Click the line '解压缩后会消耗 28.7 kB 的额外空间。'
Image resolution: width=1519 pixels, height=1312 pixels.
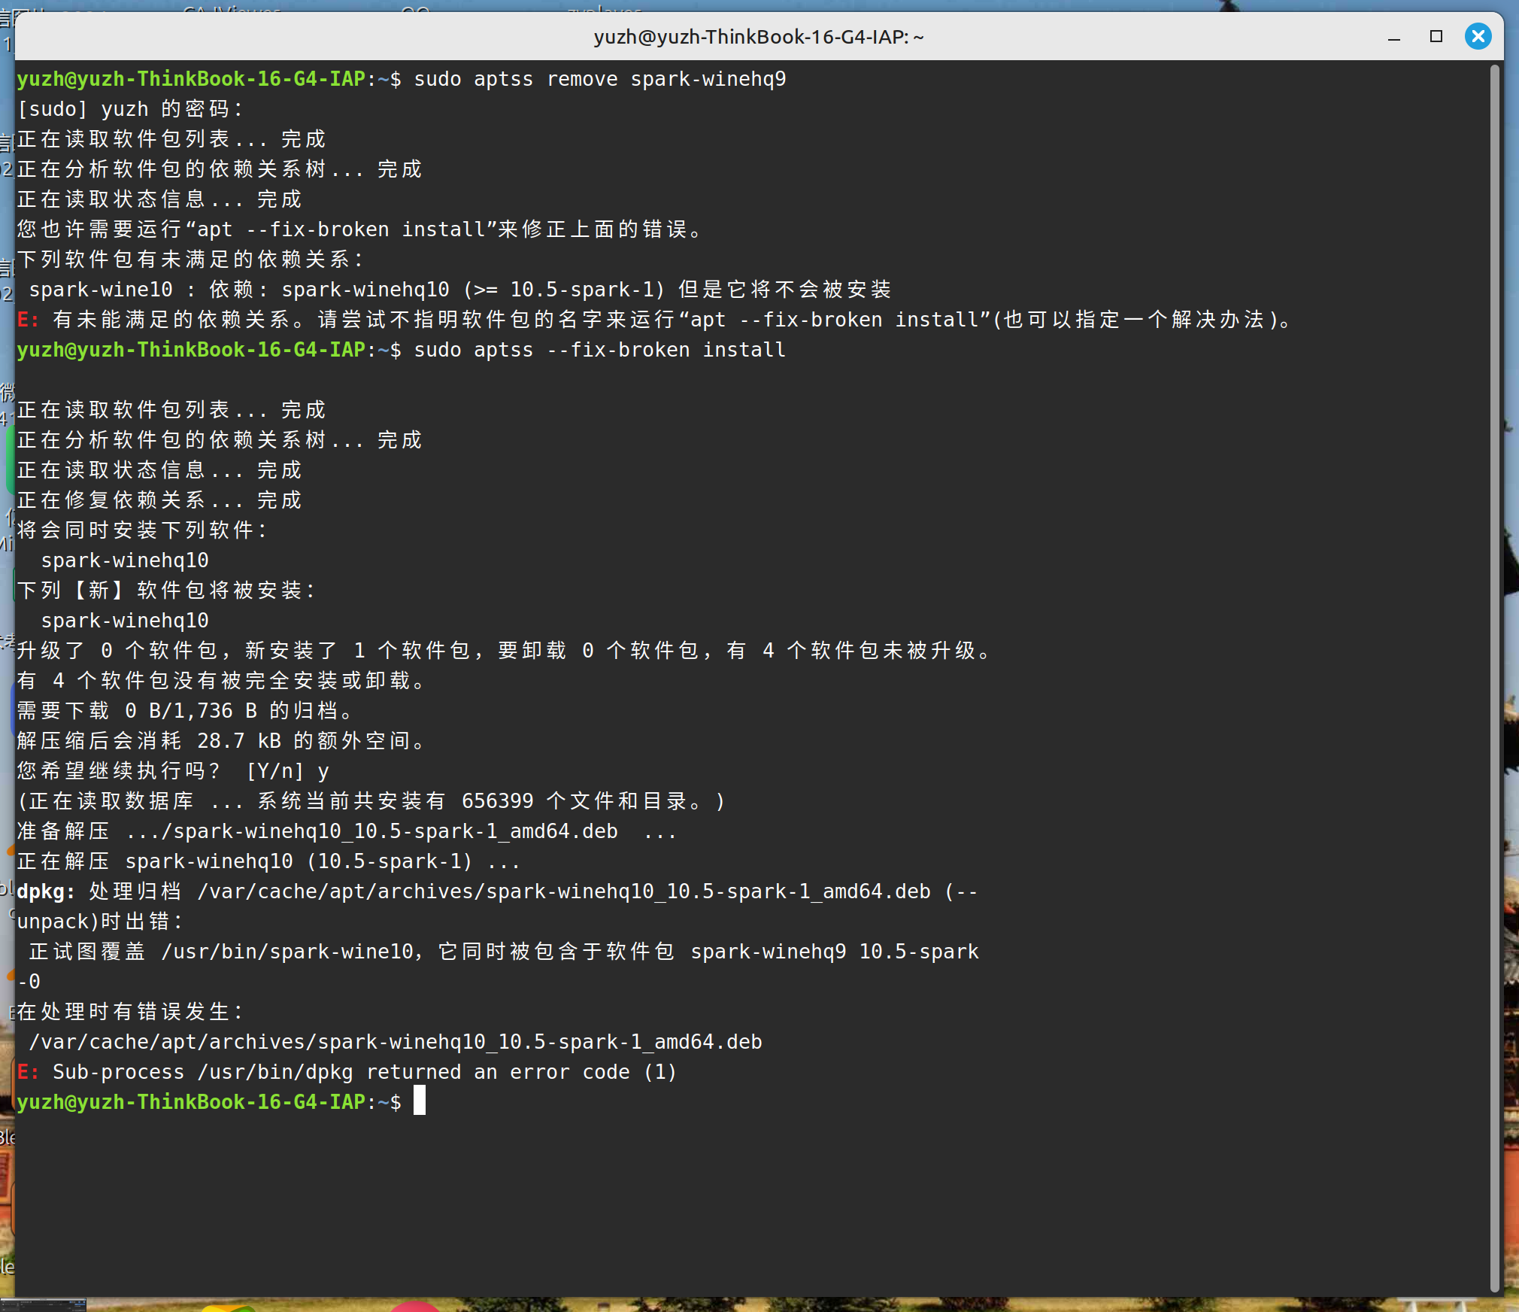click(x=221, y=741)
